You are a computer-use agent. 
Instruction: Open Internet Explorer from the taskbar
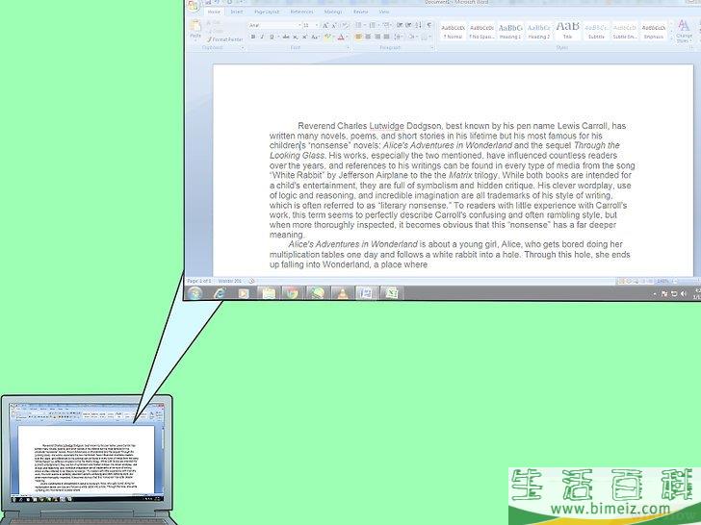click(220, 293)
